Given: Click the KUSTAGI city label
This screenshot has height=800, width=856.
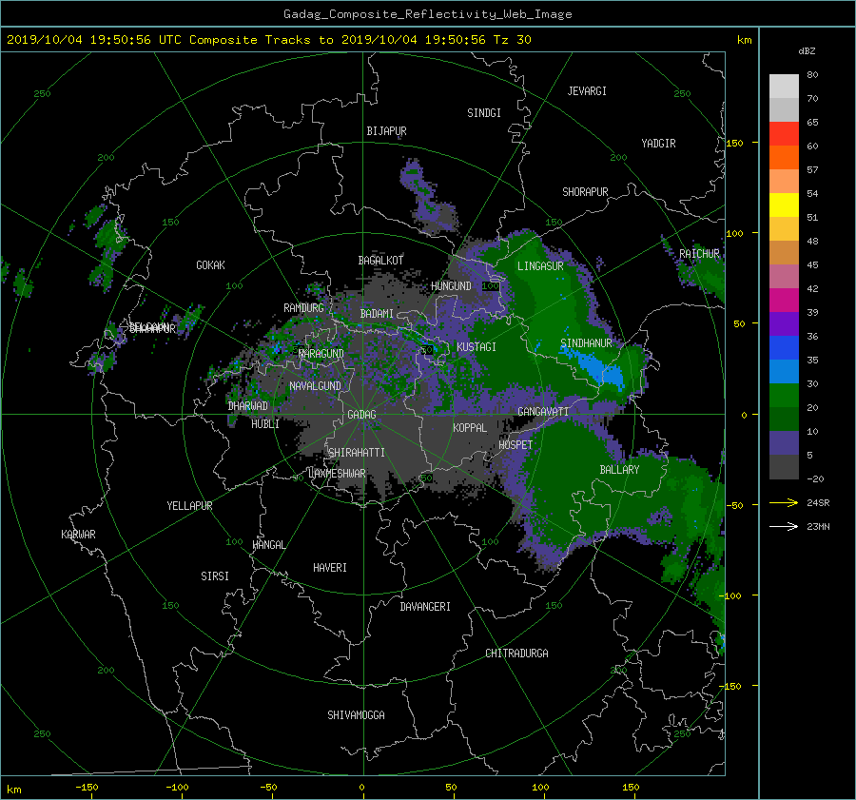Looking at the screenshot, I should click(477, 347).
